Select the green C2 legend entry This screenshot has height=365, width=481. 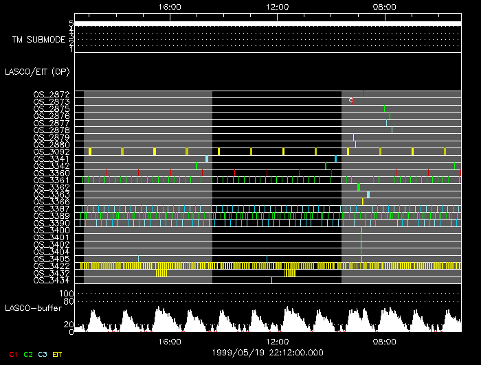pyautogui.click(x=28, y=354)
